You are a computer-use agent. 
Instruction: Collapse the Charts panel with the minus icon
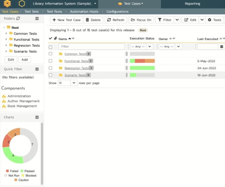pos(37,117)
